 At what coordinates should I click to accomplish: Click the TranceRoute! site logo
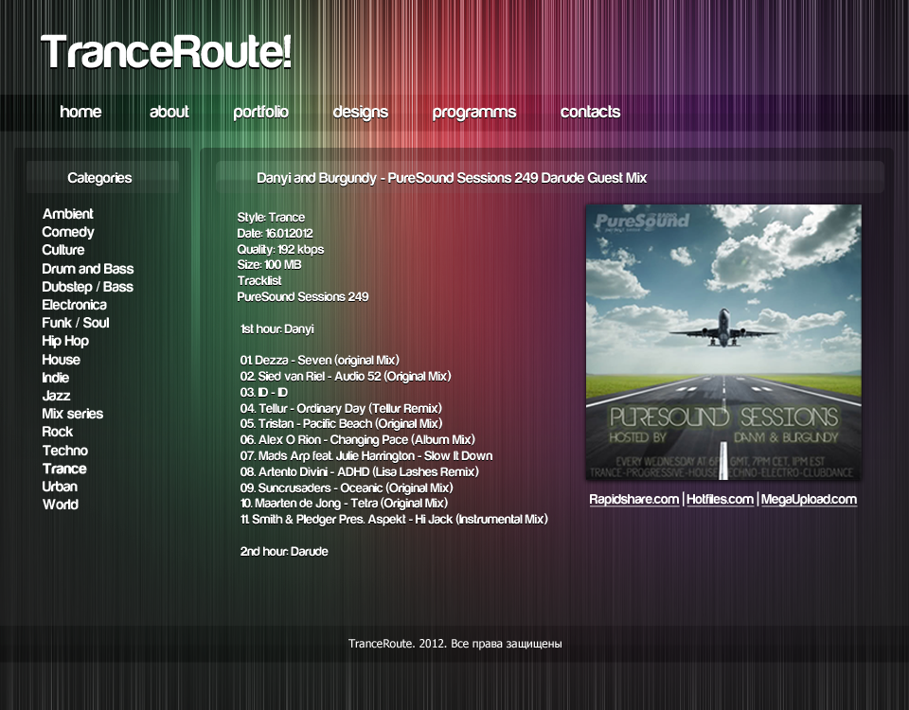pos(167,53)
